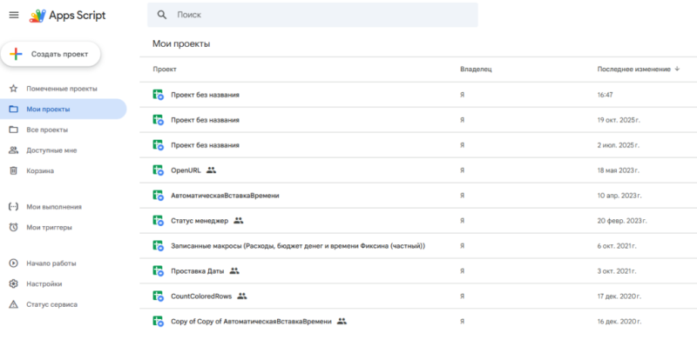Click script icon of АвтоматическаяВставкаВремени row
The width and height of the screenshot is (697, 353).
(x=159, y=196)
